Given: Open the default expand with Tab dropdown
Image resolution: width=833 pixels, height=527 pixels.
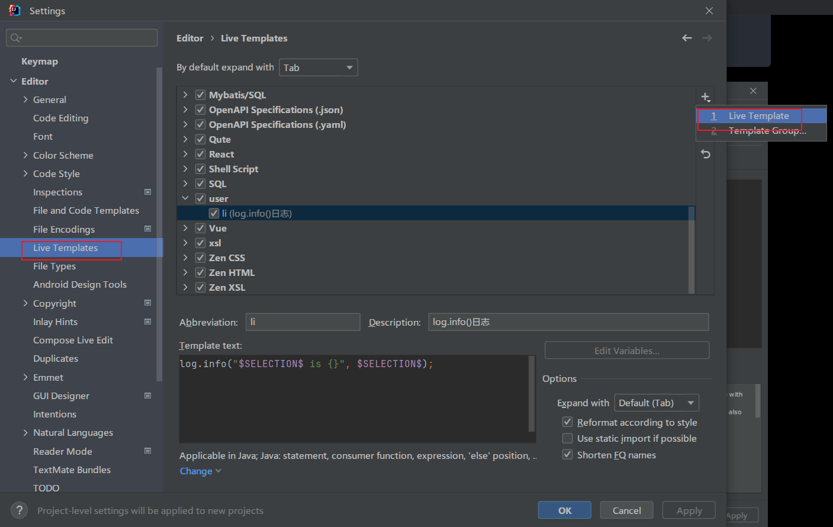Looking at the screenshot, I should coord(319,68).
